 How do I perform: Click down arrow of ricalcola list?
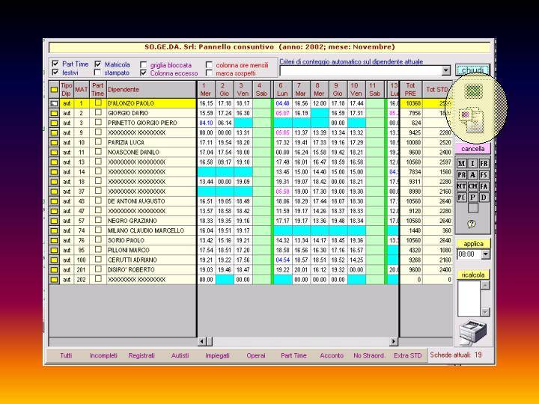(485, 311)
